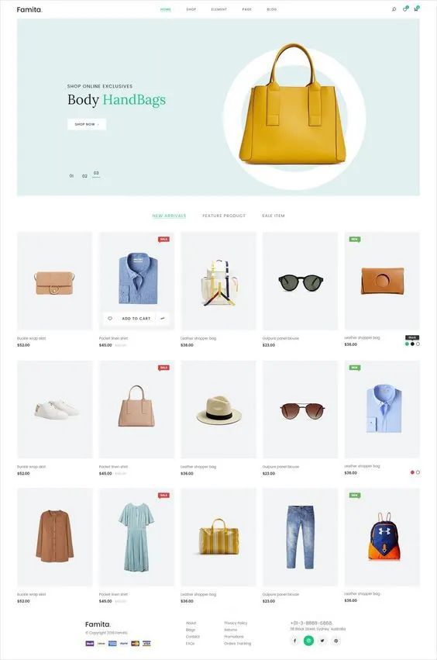Image resolution: width=437 pixels, height=660 pixels.
Task: Open the Twitter icon in footer
Action: coord(322,641)
